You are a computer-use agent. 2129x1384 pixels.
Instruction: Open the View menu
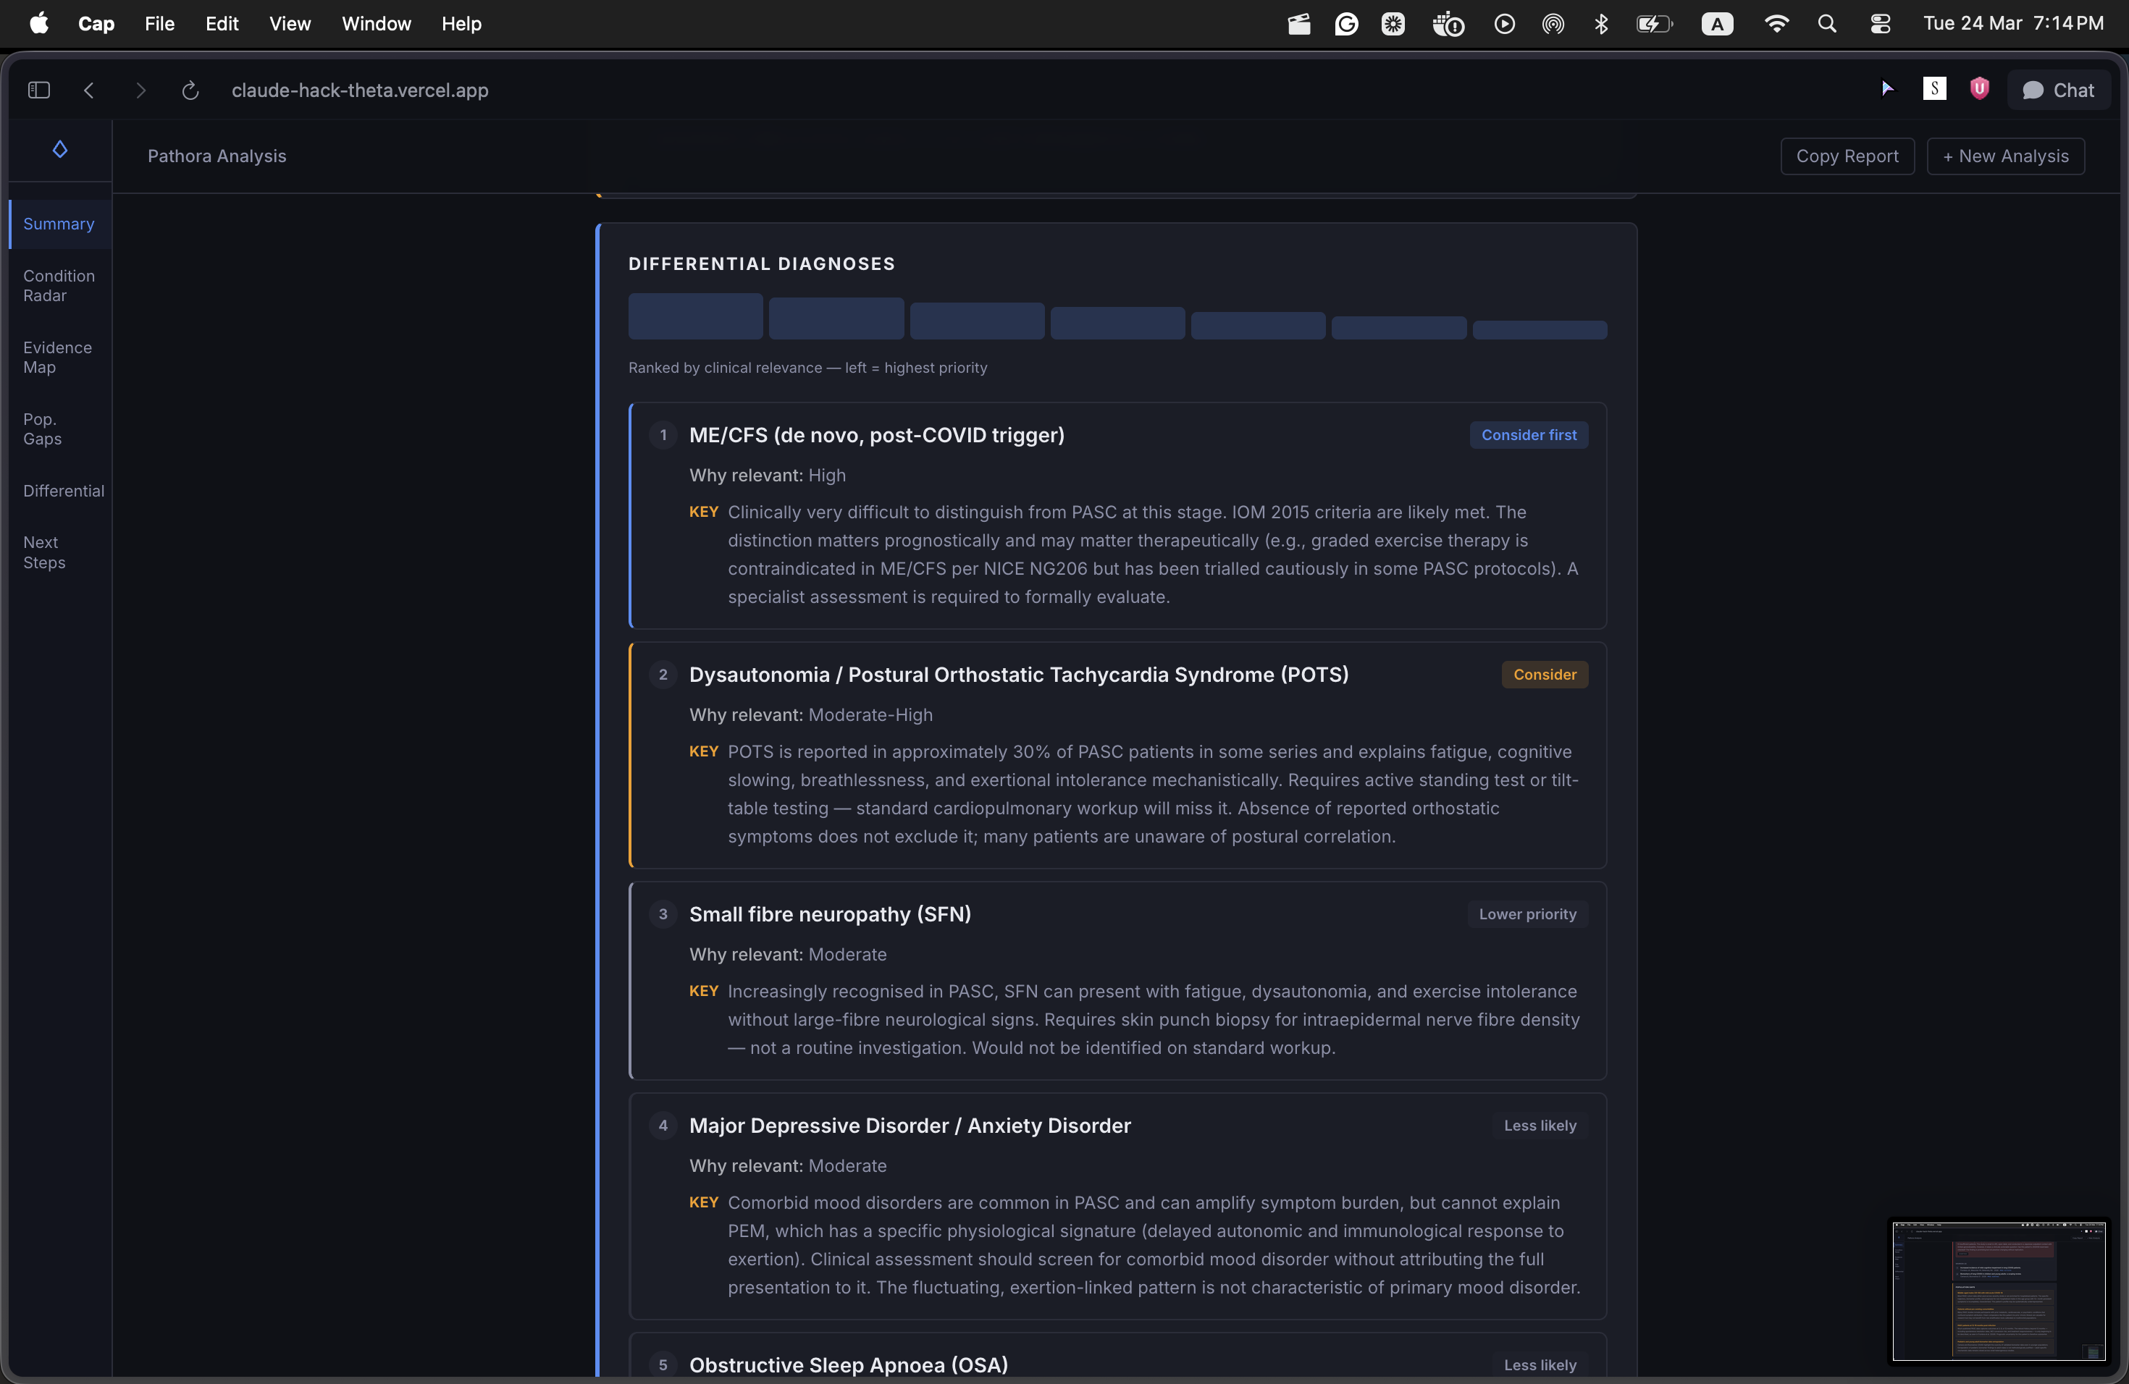[290, 24]
